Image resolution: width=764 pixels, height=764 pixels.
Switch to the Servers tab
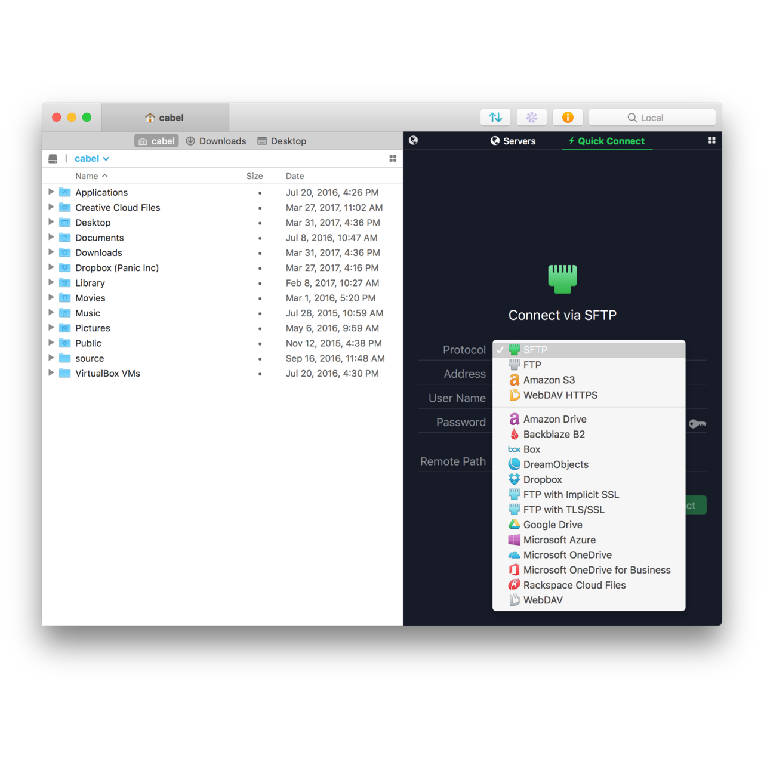coord(513,141)
